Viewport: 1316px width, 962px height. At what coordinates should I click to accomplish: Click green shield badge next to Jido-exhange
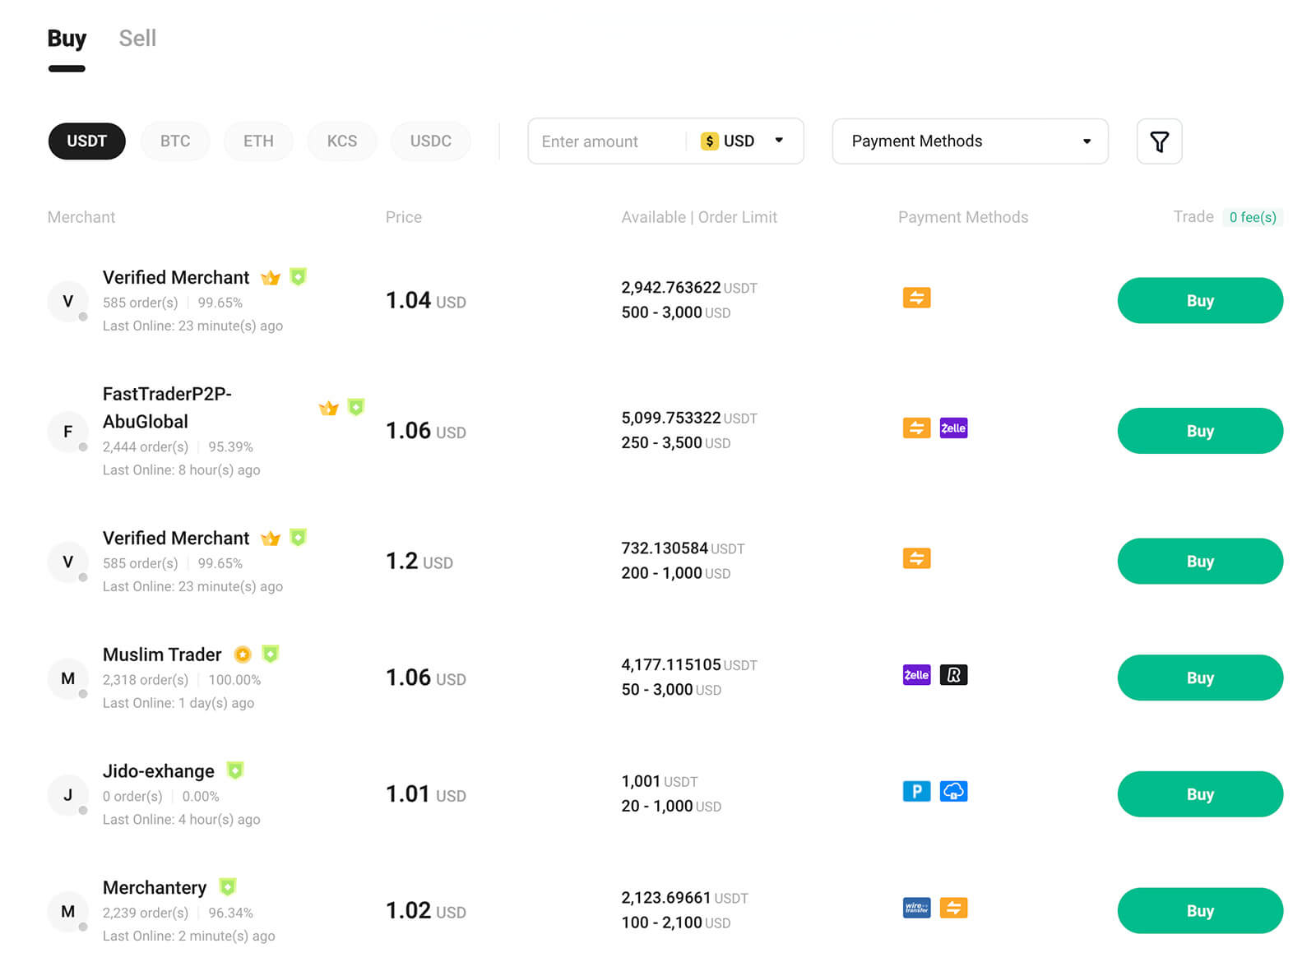(235, 770)
